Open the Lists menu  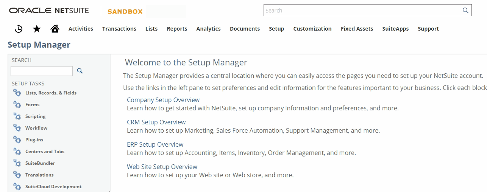coord(151,29)
